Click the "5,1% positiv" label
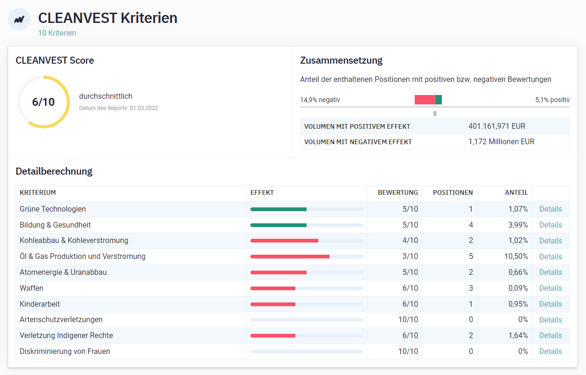Viewport: 586px width, 375px height. [x=552, y=100]
